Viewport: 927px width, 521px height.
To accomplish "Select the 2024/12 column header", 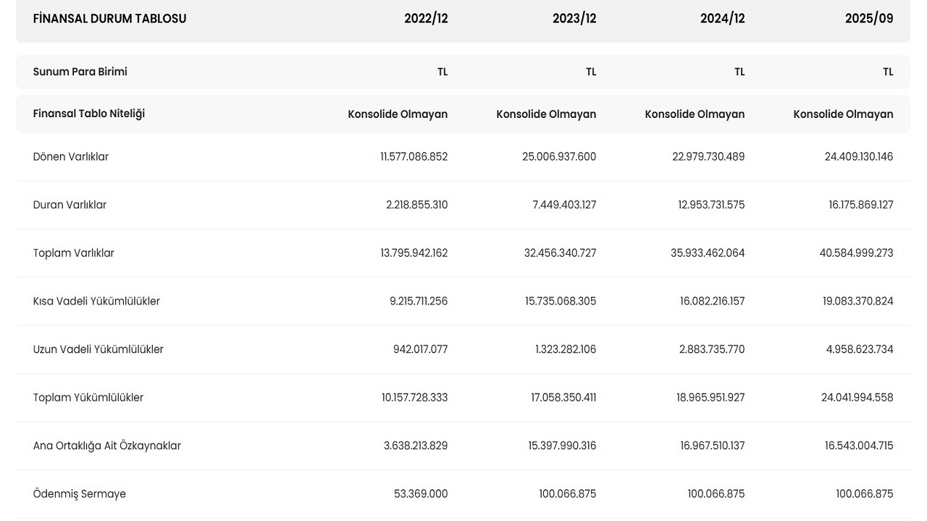I will (722, 19).
